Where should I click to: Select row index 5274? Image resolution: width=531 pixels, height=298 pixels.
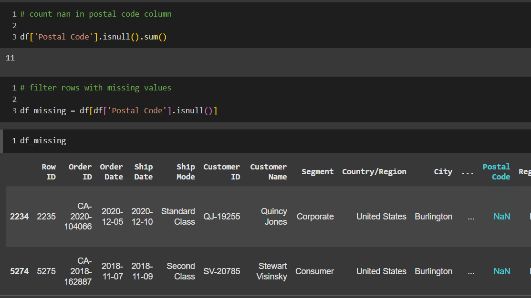(x=19, y=271)
